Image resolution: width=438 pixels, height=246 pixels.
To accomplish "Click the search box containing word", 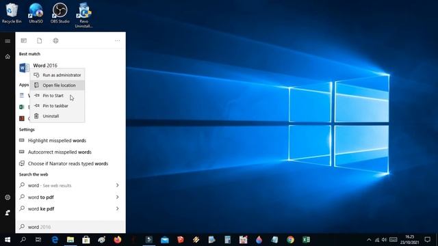I will pos(70,227).
